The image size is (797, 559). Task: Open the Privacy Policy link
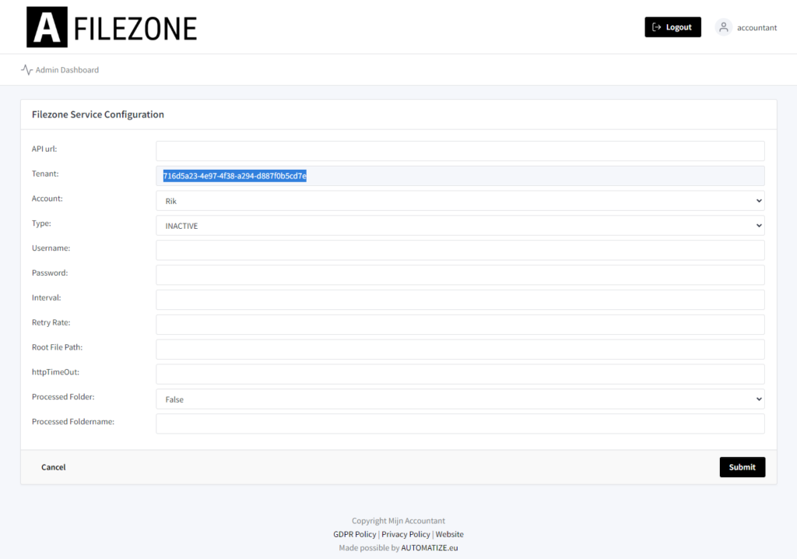(406, 534)
